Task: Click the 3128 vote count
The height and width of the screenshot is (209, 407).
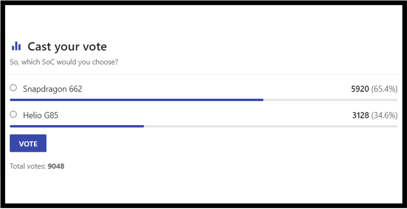Action: click(x=361, y=115)
